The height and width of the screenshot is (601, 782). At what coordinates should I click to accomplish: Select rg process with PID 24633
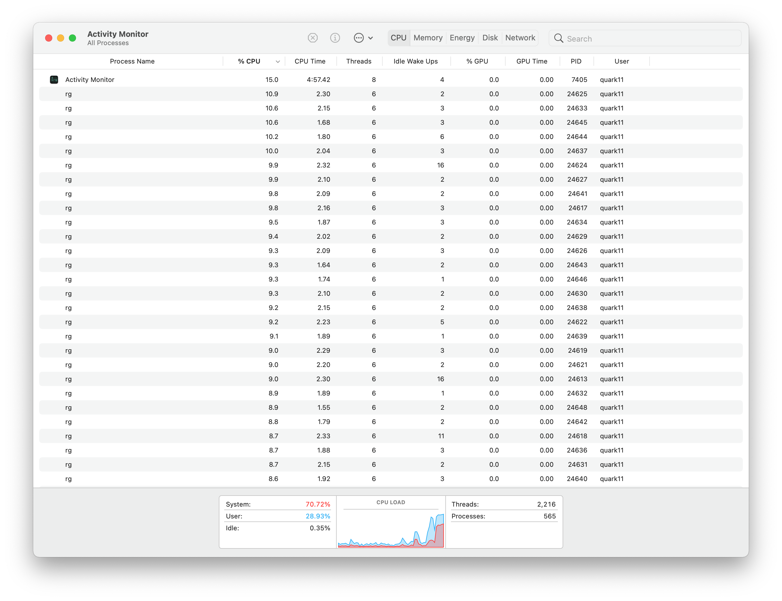tap(391, 108)
